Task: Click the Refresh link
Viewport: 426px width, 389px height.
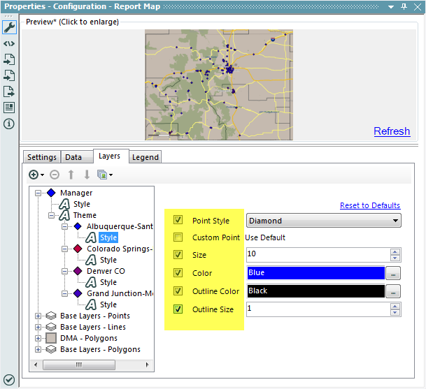Action: [x=392, y=131]
